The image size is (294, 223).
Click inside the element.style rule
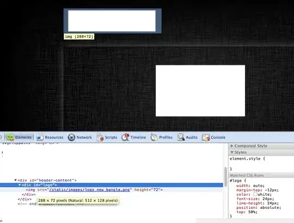tap(261, 164)
